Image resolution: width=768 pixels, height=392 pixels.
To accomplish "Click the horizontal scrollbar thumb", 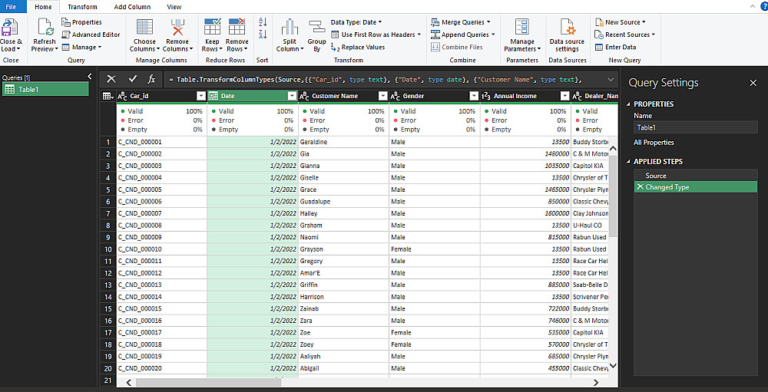I will pos(207,382).
